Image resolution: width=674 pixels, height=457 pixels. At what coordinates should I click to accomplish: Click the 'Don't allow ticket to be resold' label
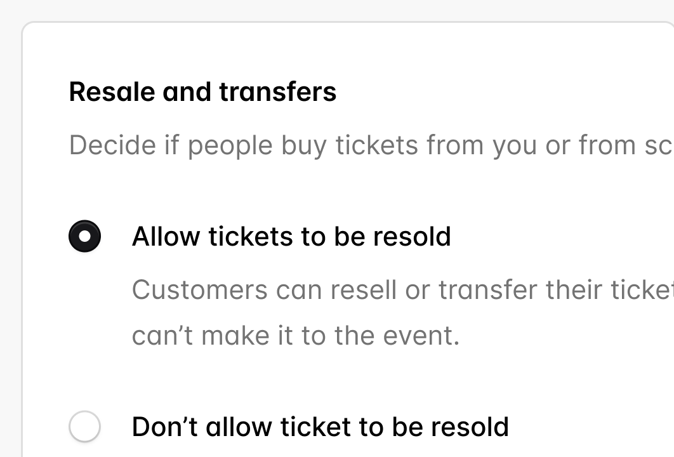[320, 427]
